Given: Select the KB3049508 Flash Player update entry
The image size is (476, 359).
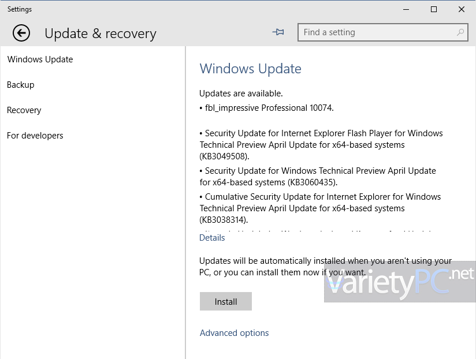Looking at the screenshot, I should [321, 144].
